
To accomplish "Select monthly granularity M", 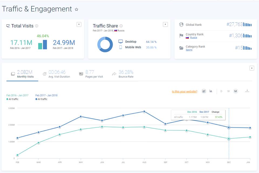I will [x=236, y=91].
